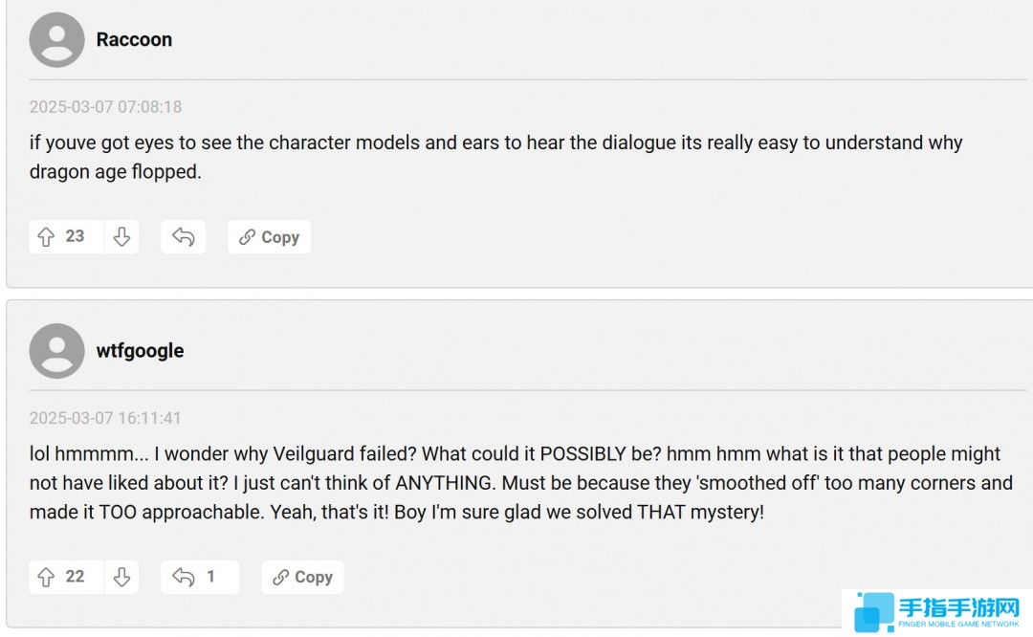
Task: Open the wtfgoogle username link
Action: (140, 350)
